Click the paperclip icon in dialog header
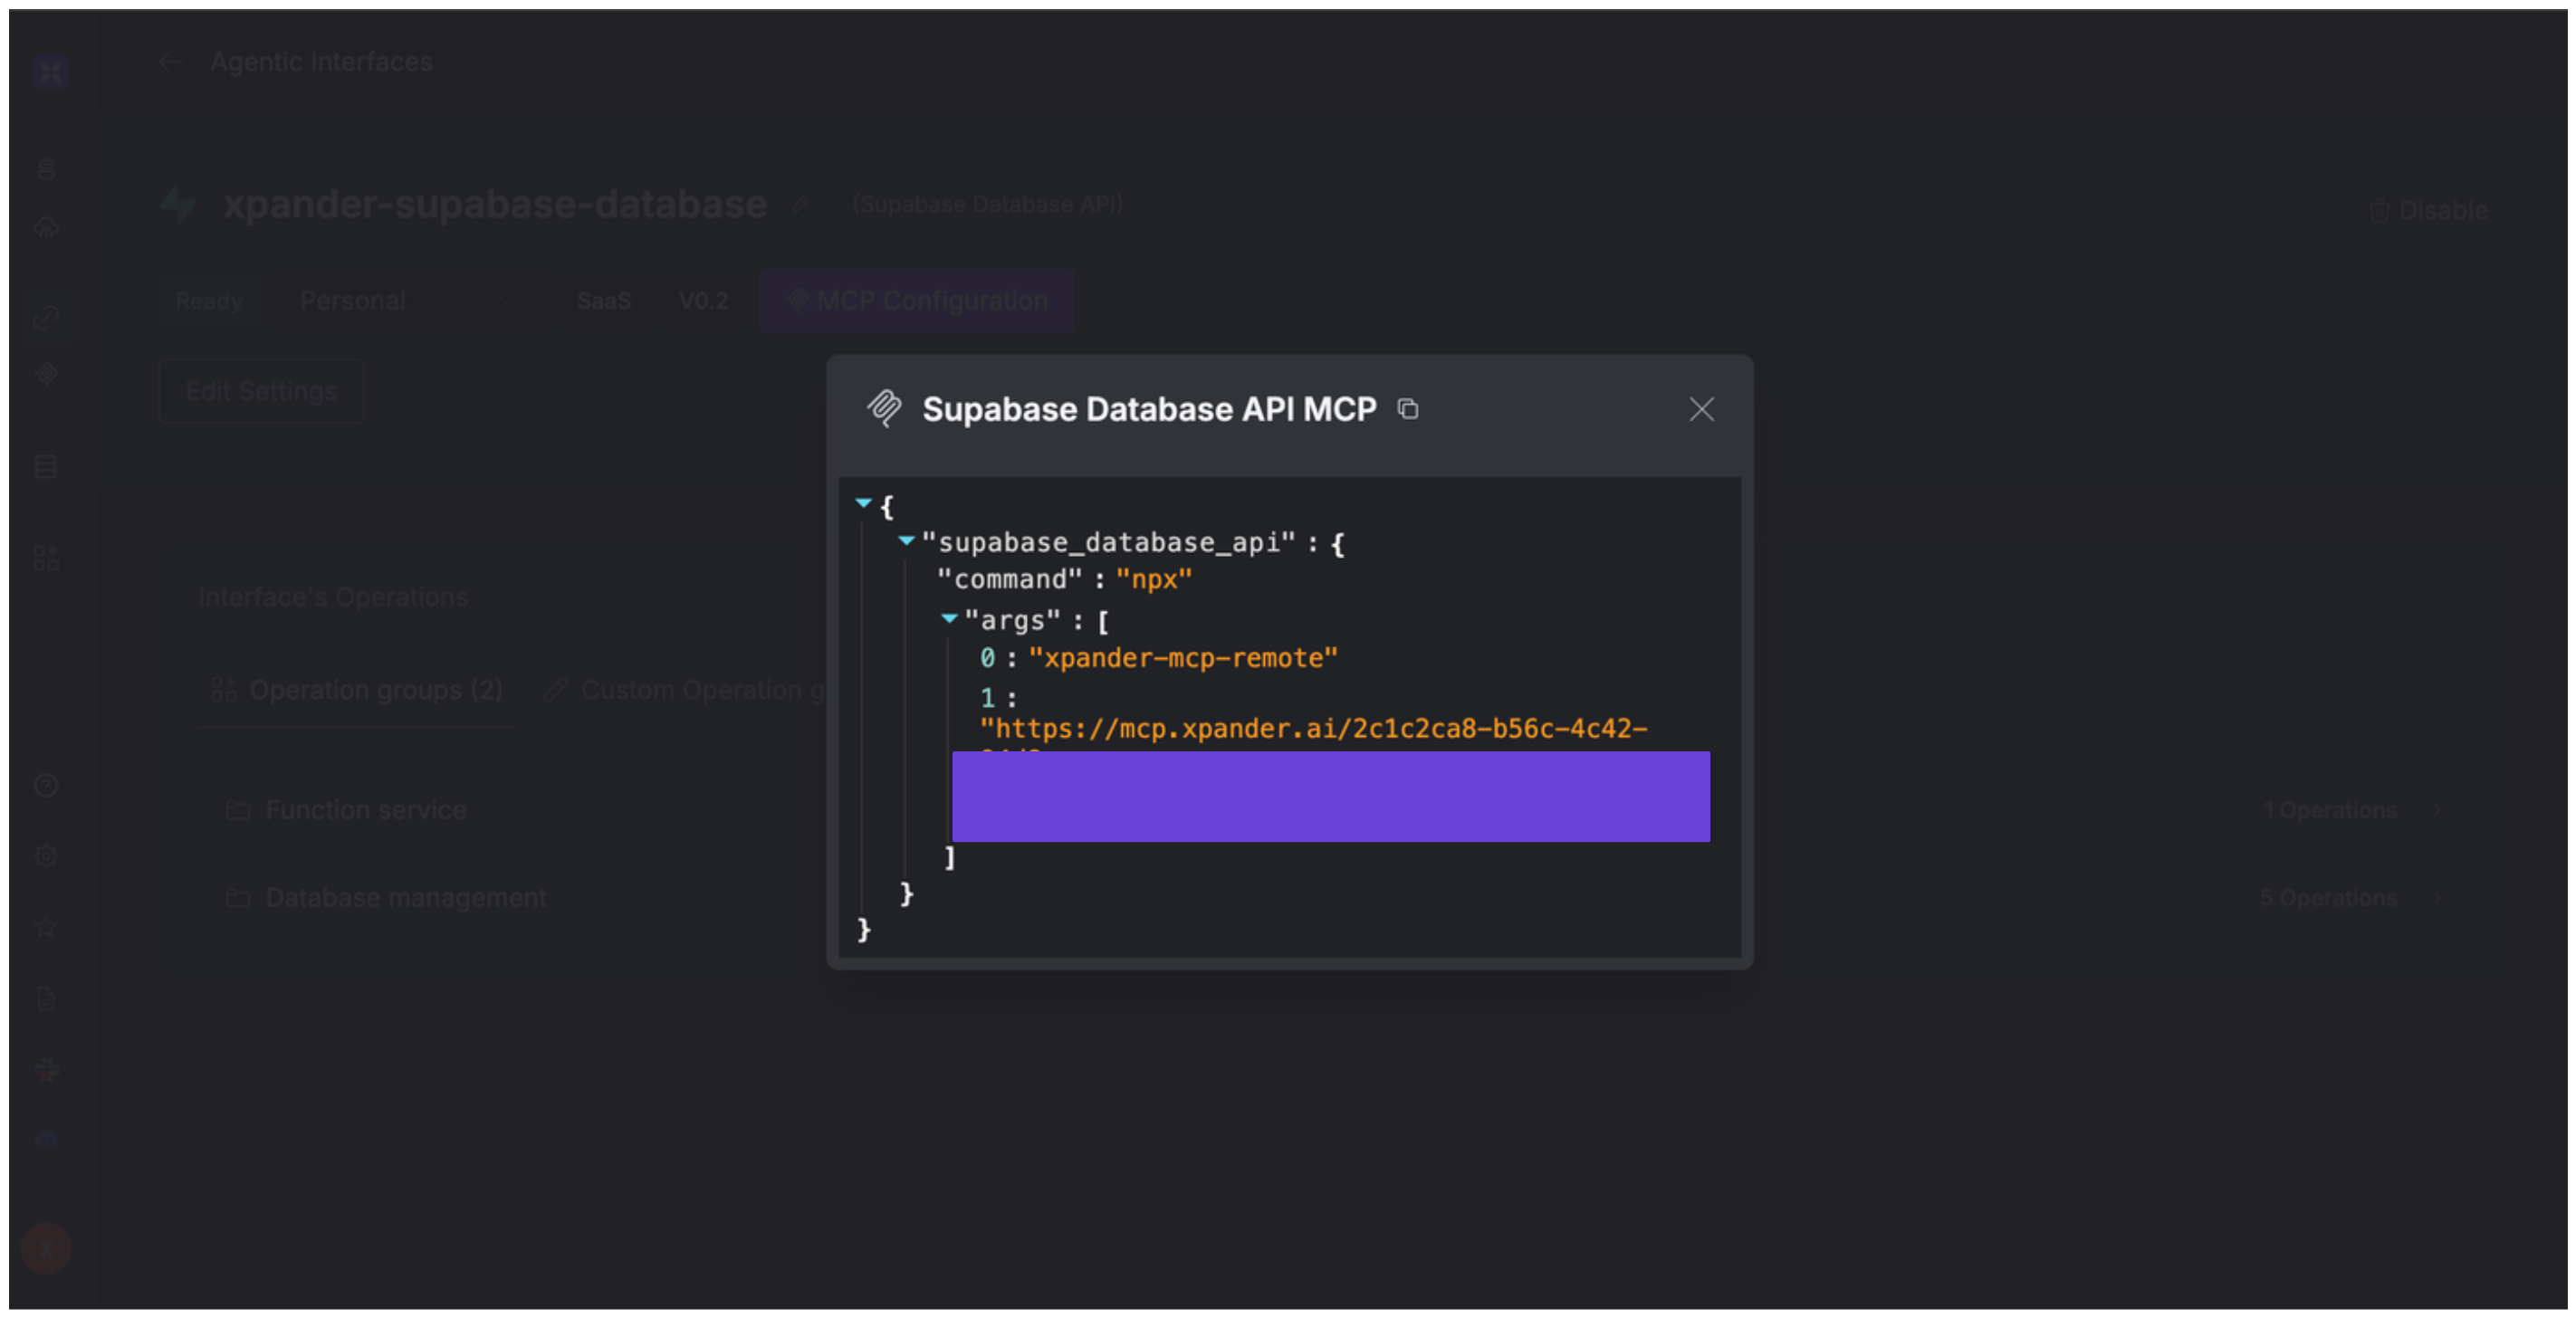The image size is (2576, 1318). click(884, 408)
